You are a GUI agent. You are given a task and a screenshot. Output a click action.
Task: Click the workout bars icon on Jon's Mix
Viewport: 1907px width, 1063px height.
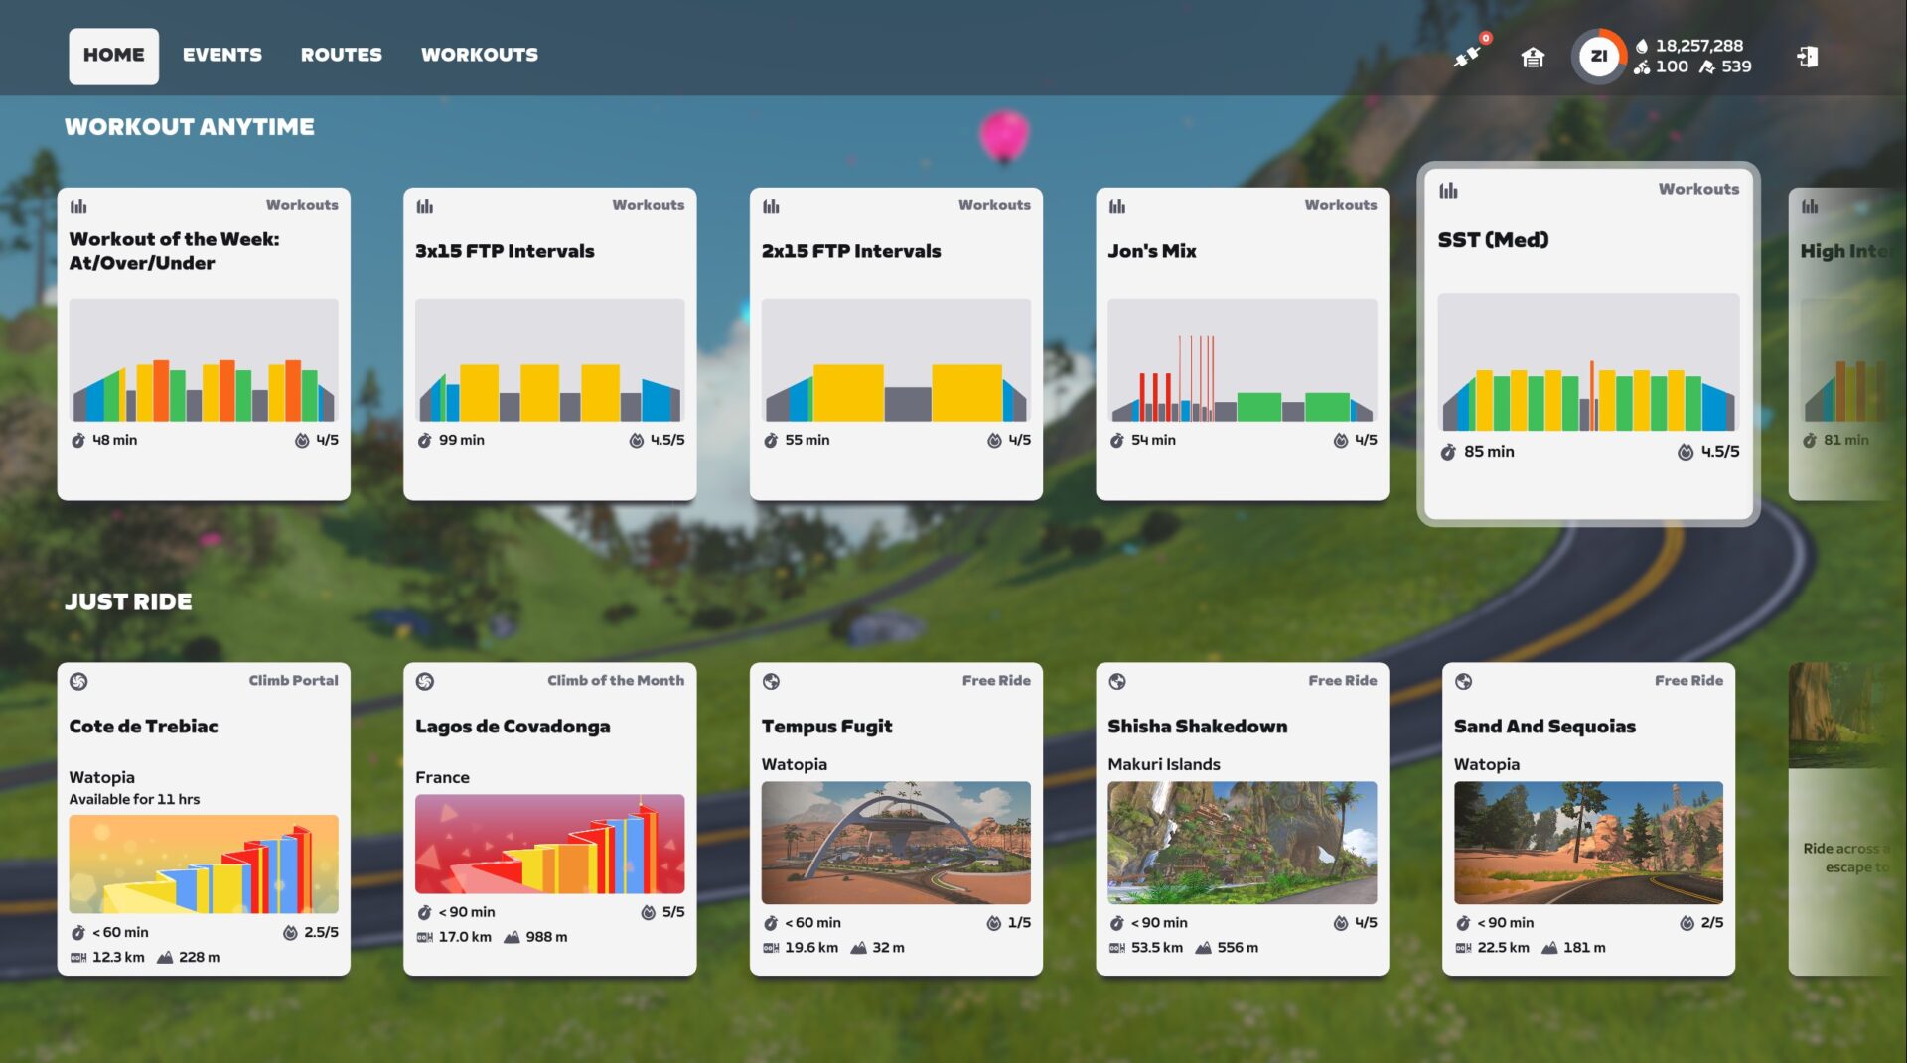point(1117,206)
